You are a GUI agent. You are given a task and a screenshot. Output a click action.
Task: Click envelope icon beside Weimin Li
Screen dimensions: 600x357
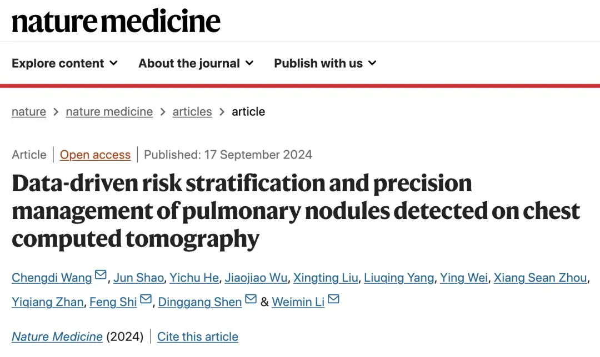pos(333,300)
